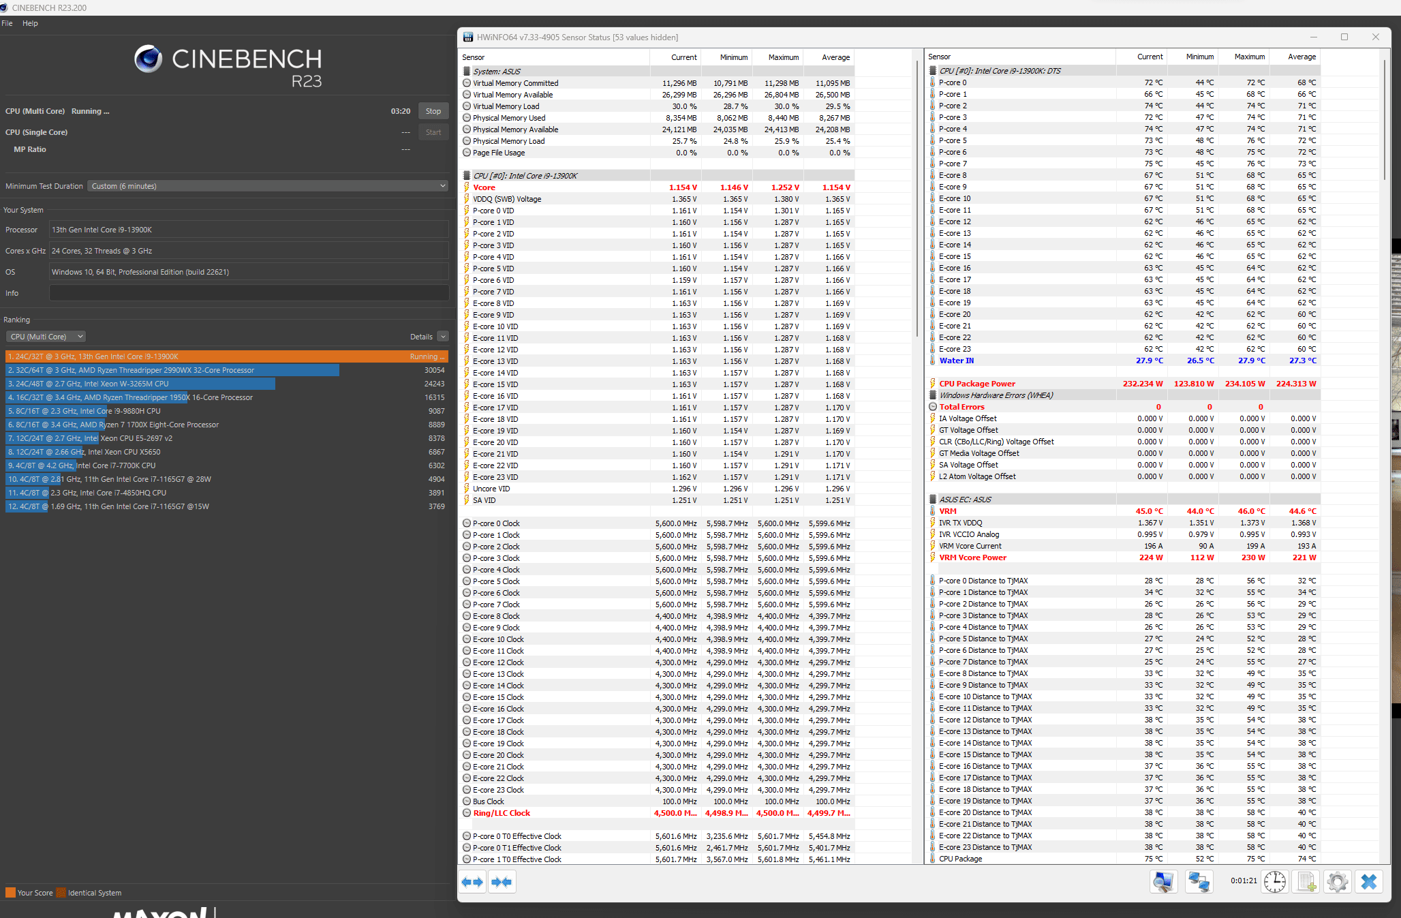Open the Minimum Test Duration dropdown
This screenshot has width=1401, height=918.
pos(268,186)
